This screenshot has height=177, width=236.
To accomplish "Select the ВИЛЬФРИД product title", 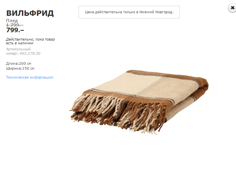I will point(30,13).
